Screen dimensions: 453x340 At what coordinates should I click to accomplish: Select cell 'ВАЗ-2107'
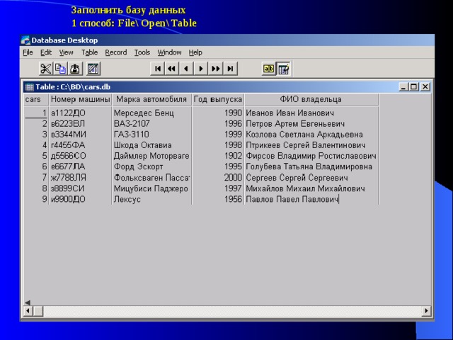[x=151, y=124]
